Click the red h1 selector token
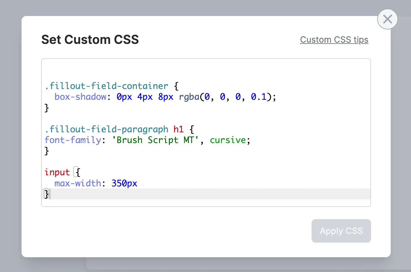 pos(179,129)
